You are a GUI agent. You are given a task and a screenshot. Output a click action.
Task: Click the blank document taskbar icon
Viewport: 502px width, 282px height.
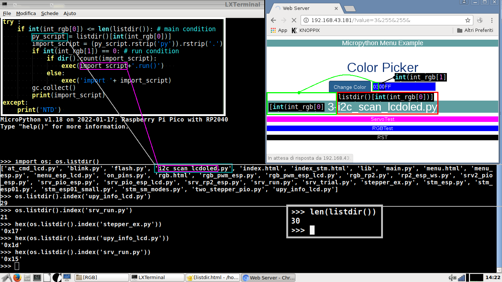coord(47,278)
